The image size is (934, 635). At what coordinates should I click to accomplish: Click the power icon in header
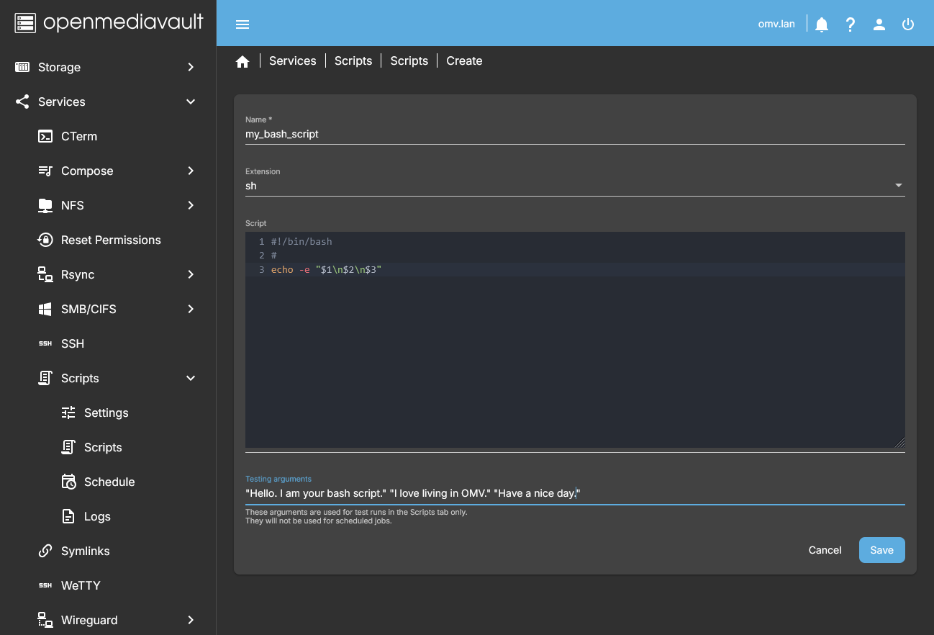coord(908,24)
